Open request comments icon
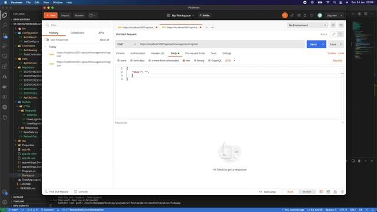 click(x=340, y=34)
